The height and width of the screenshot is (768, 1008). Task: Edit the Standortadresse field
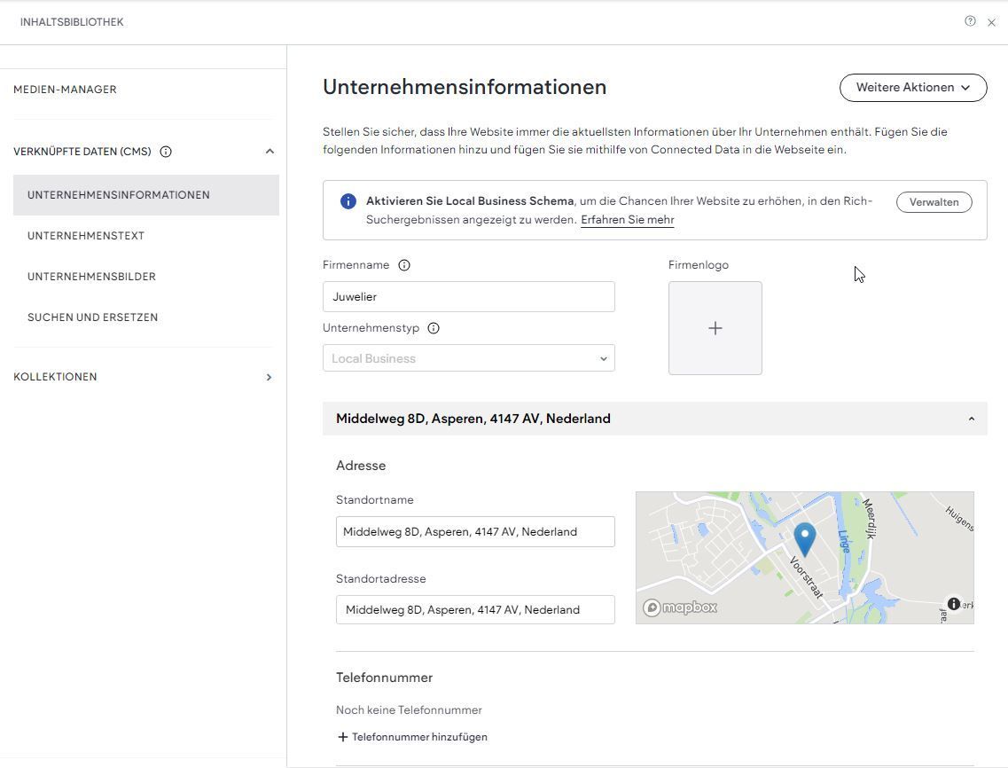click(475, 610)
